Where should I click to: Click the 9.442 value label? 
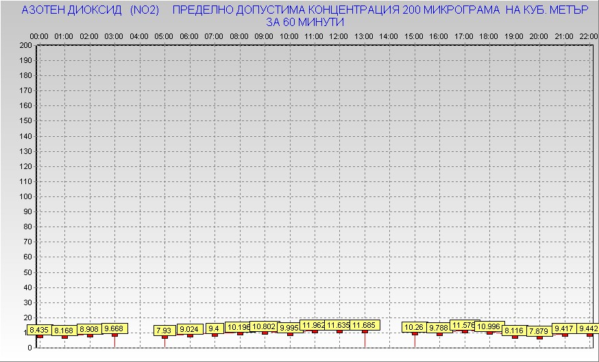point(589,328)
